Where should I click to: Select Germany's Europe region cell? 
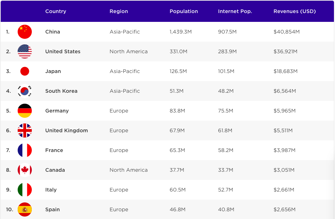click(x=119, y=111)
